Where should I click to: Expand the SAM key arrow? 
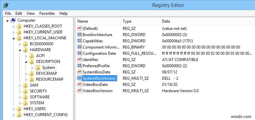(20, 85)
